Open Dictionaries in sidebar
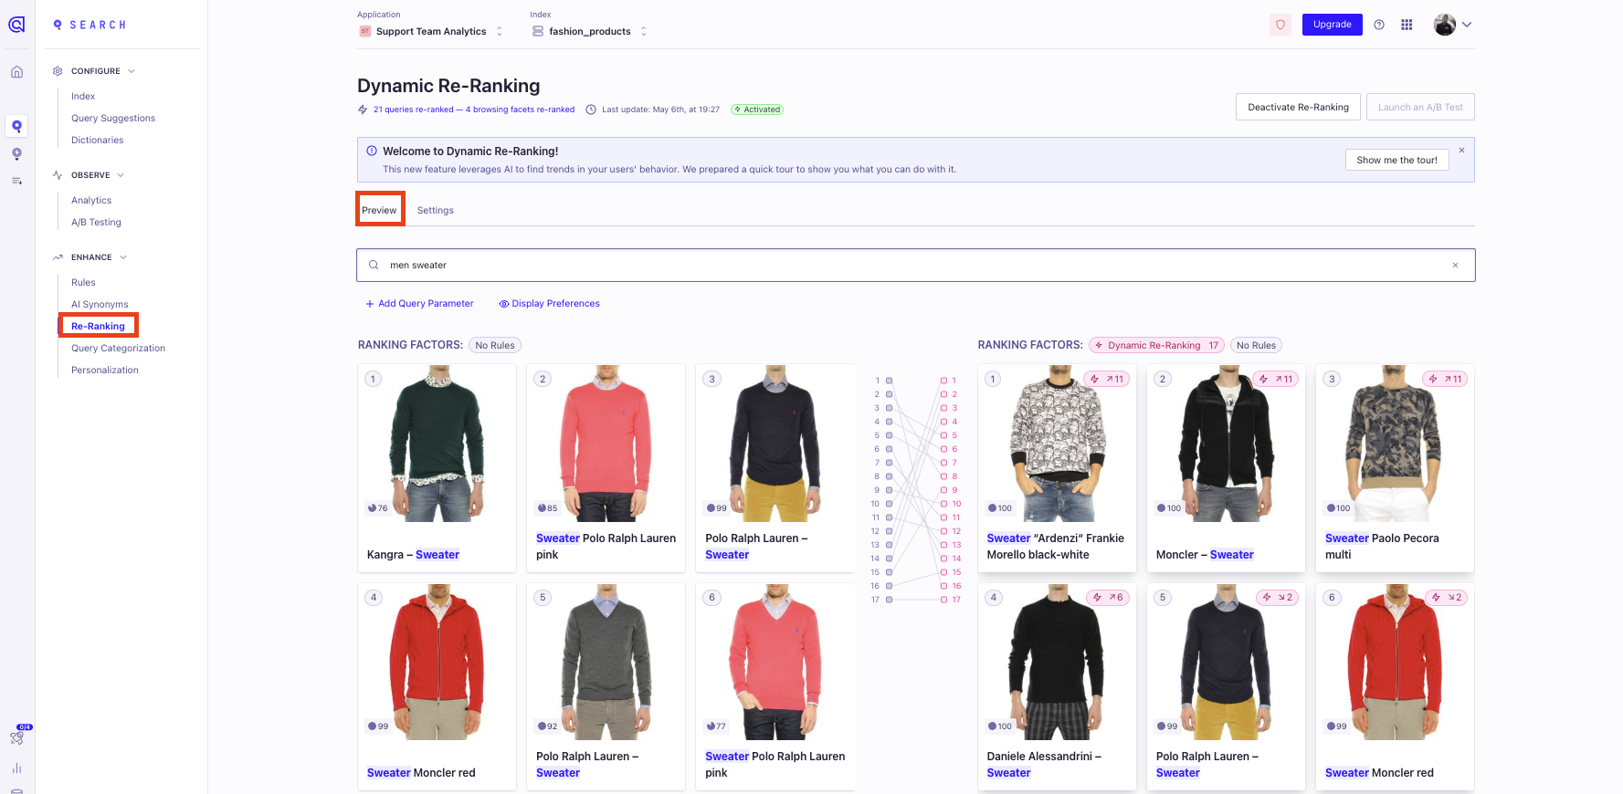 [97, 140]
